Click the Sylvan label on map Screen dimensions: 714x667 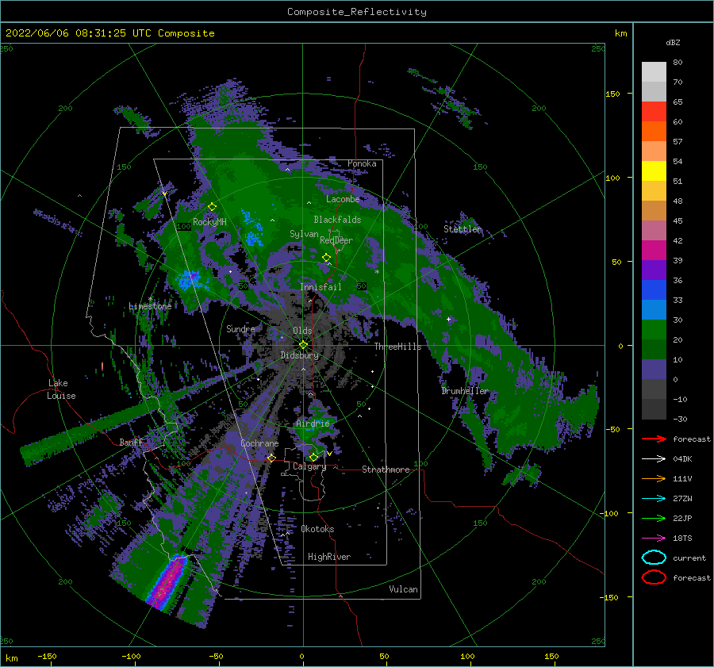click(x=304, y=234)
